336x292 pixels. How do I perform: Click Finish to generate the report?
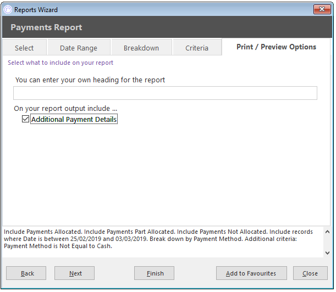154,273
